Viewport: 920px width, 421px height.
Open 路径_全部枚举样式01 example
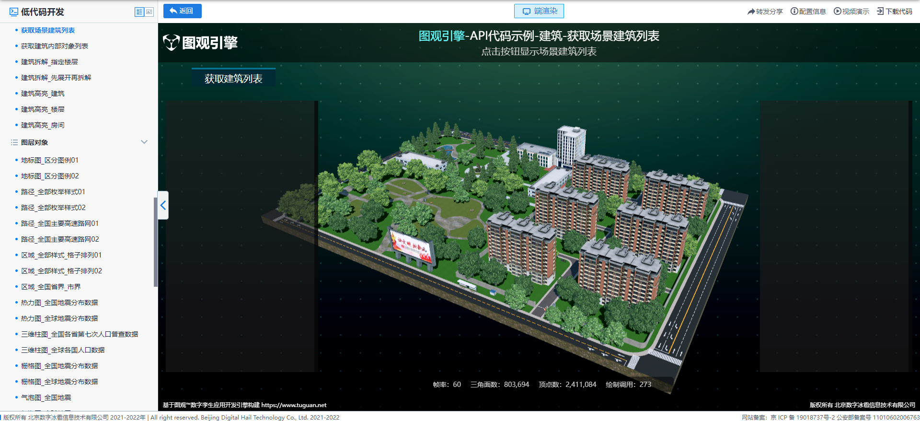click(53, 192)
